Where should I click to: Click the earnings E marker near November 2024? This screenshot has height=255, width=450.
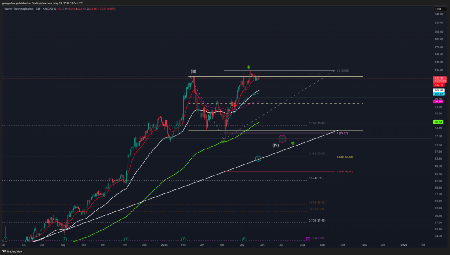click(126, 239)
